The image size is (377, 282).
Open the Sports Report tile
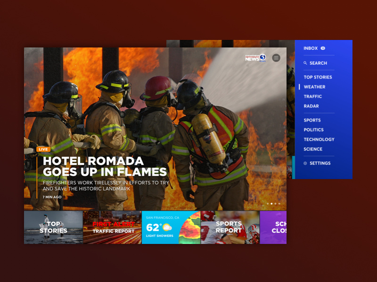click(230, 227)
